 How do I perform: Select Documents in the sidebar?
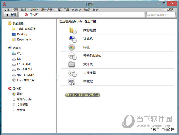point(24,39)
